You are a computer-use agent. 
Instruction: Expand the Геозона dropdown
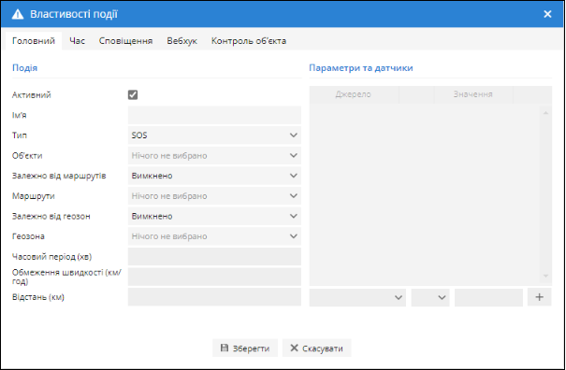click(x=214, y=236)
